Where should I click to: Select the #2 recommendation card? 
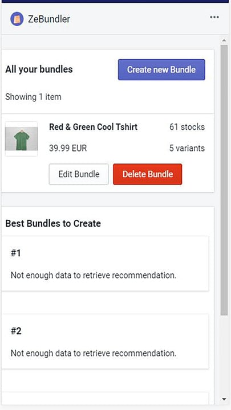(106, 342)
